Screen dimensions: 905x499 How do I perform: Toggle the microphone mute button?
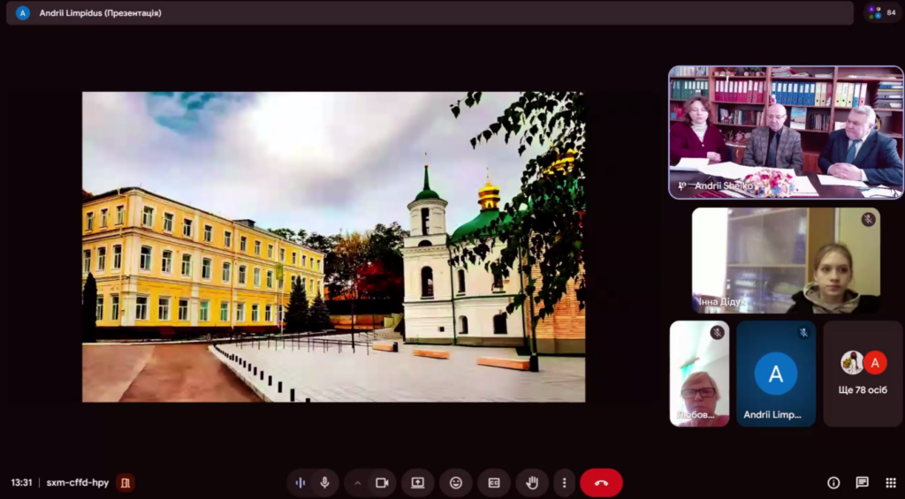point(325,482)
